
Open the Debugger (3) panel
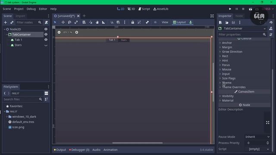click(79, 150)
